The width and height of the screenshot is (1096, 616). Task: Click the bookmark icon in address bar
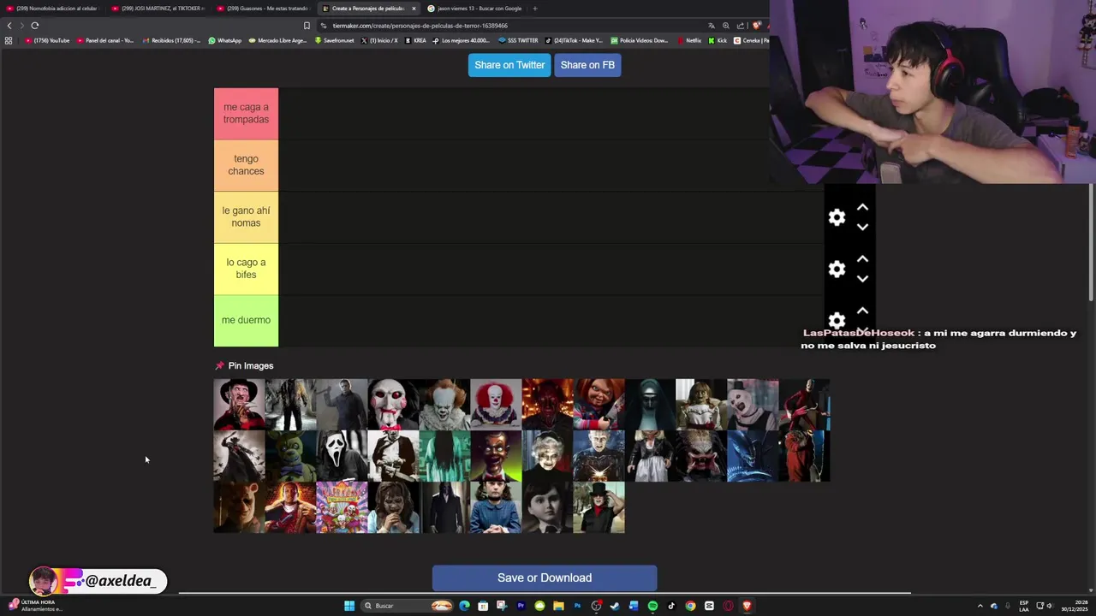coord(307,26)
